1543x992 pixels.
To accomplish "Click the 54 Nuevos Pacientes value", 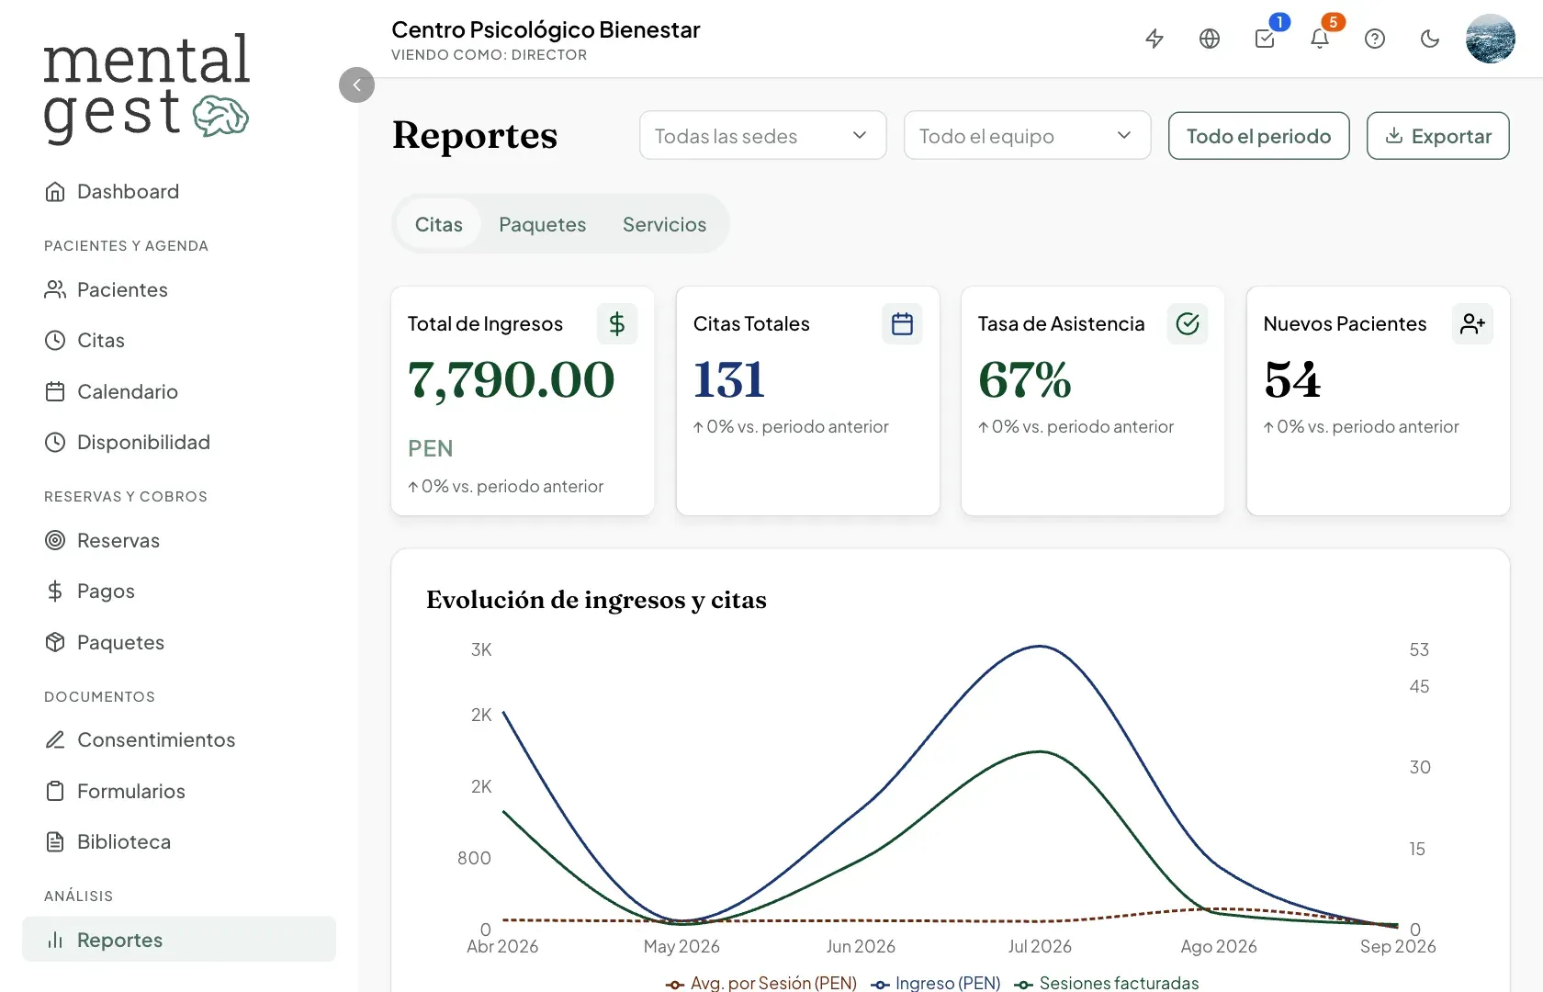I will point(1292,380).
